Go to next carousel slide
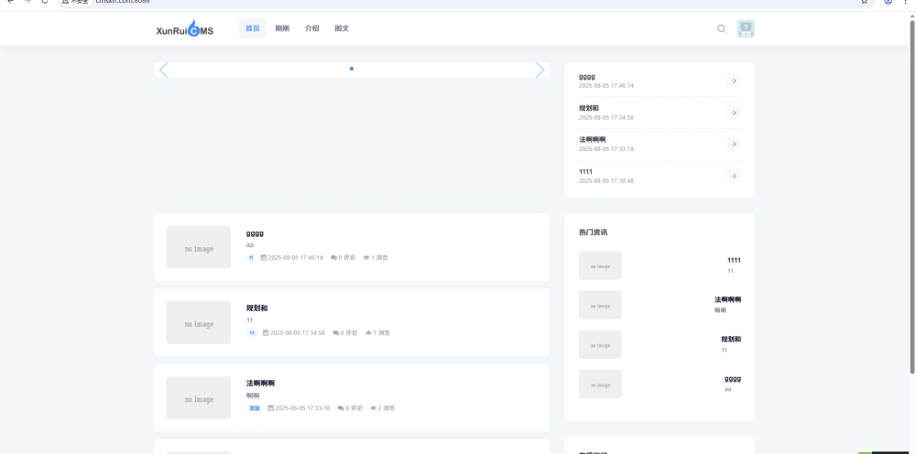Image resolution: width=916 pixels, height=454 pixels. [x=540, y=70]
